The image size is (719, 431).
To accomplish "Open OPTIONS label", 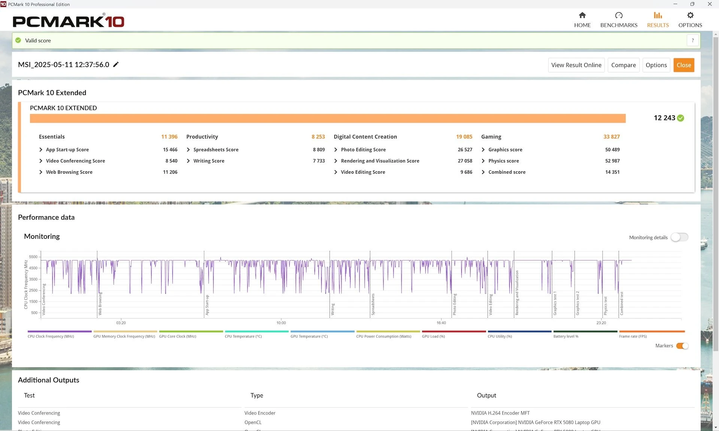I will (690, 25).
